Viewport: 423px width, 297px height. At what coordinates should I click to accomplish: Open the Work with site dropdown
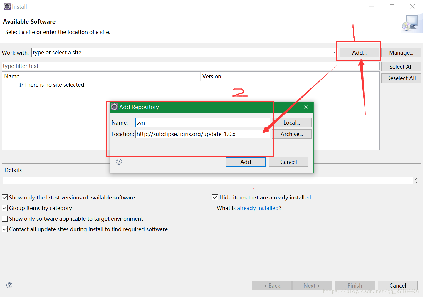click(333, 52)
